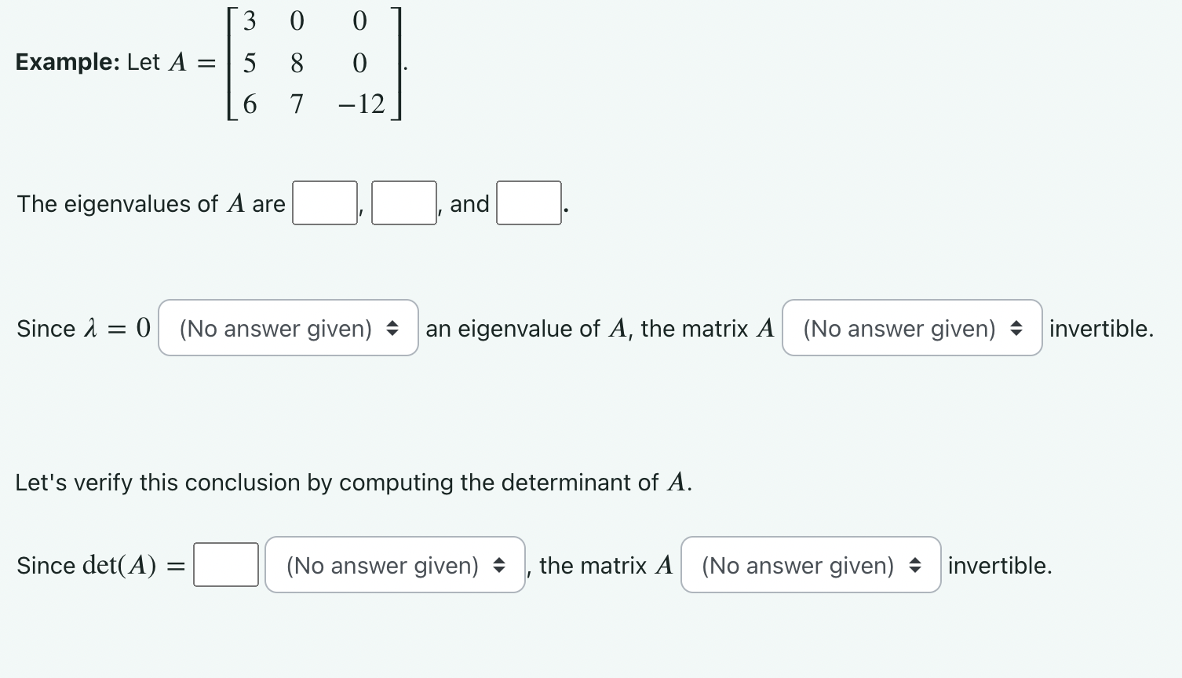Screen dimensions: 1182x678
Task: Select the second eigenvalue answer box
Action: 403,203
